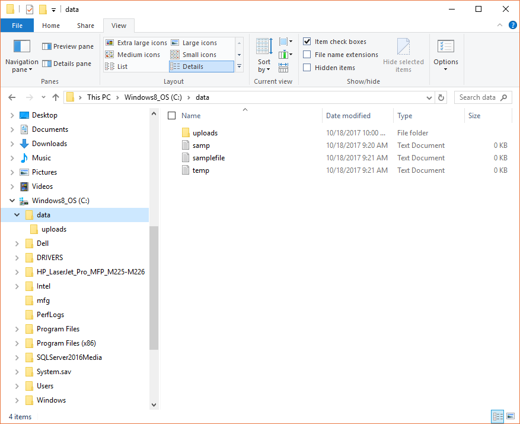Open address bar history dropdown

[429, 97]
